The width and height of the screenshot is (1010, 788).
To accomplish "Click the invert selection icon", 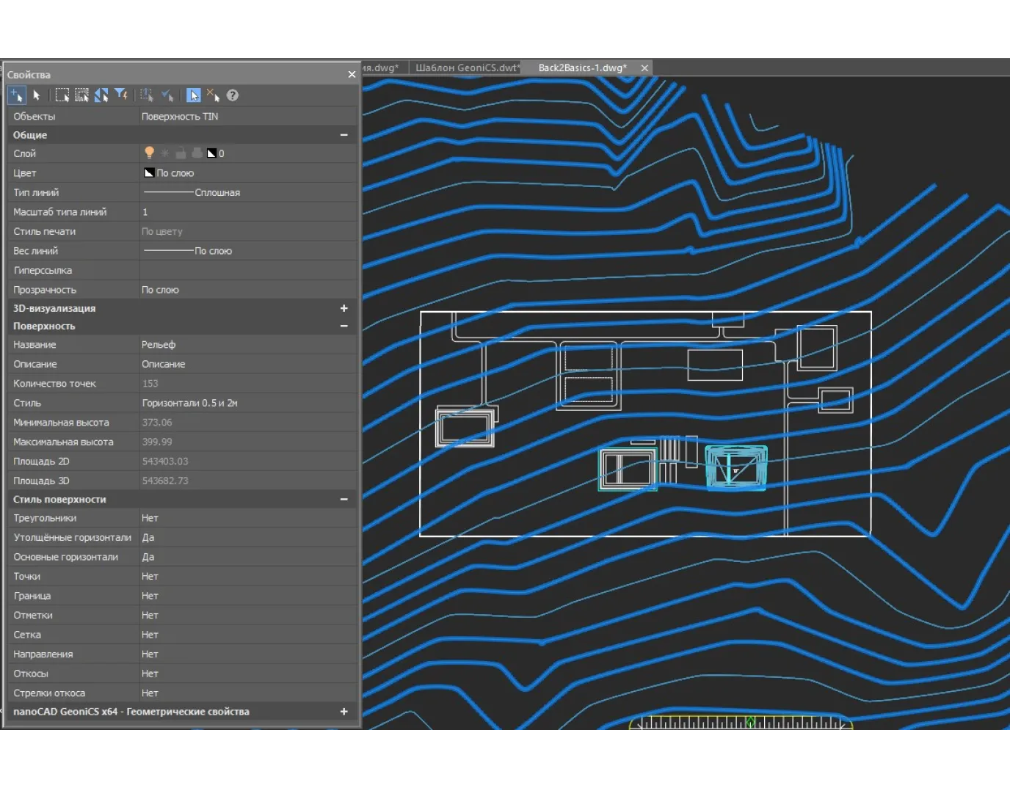I will pos(101,95).
